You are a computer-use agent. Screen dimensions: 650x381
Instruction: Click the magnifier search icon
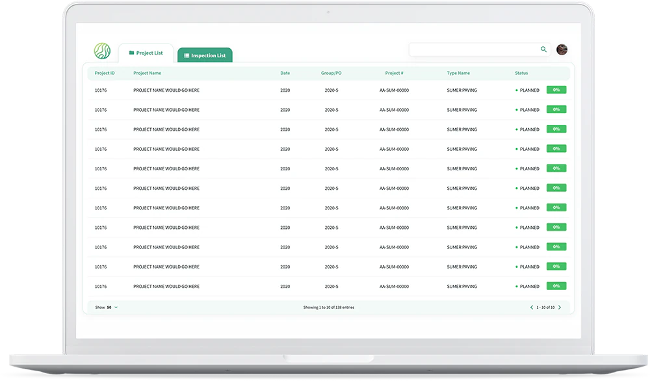pos(543,49)
